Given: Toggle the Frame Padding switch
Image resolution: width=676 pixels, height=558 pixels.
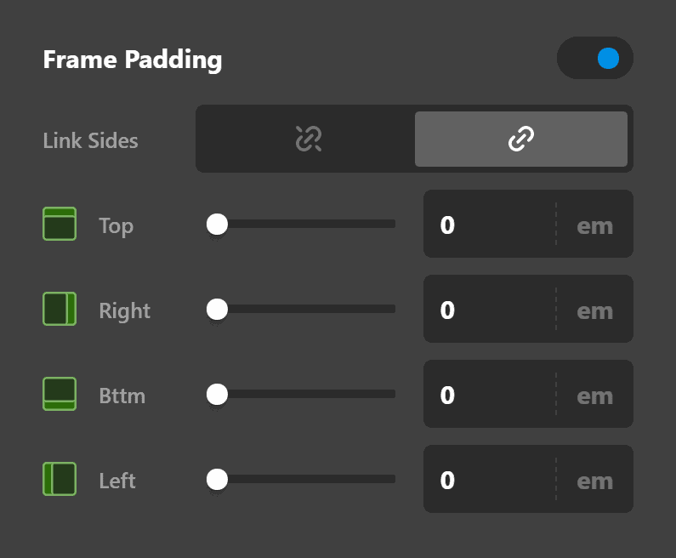Looking at the screenshot, I should point(594,58).
